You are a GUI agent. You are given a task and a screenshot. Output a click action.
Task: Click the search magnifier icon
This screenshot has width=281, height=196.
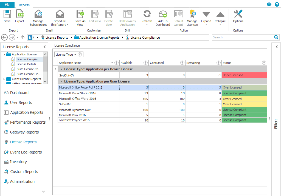[276, 37]
